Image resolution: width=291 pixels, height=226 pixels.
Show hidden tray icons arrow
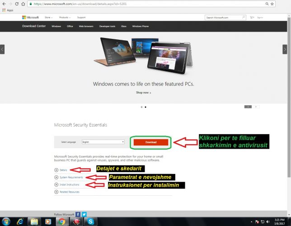(x=252, y=222)
